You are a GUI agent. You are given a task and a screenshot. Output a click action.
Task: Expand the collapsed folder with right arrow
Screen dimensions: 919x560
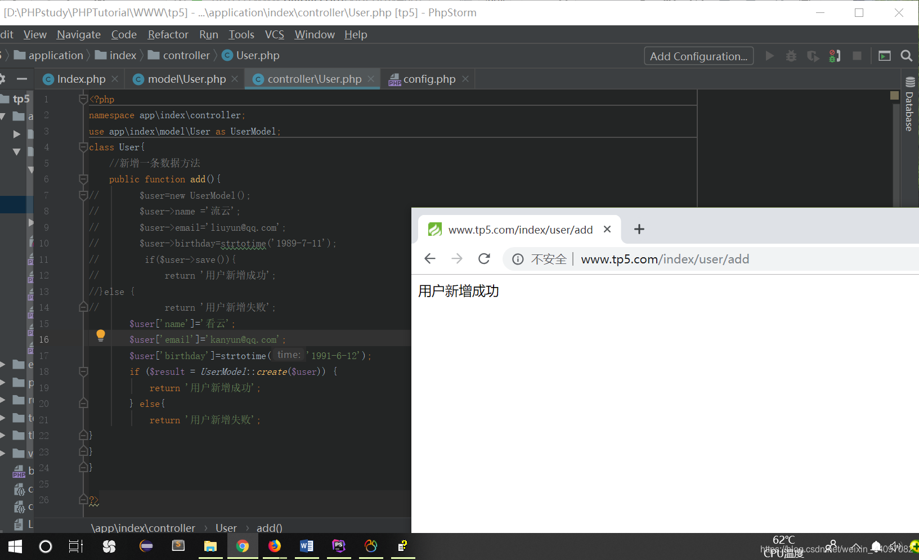16,134
